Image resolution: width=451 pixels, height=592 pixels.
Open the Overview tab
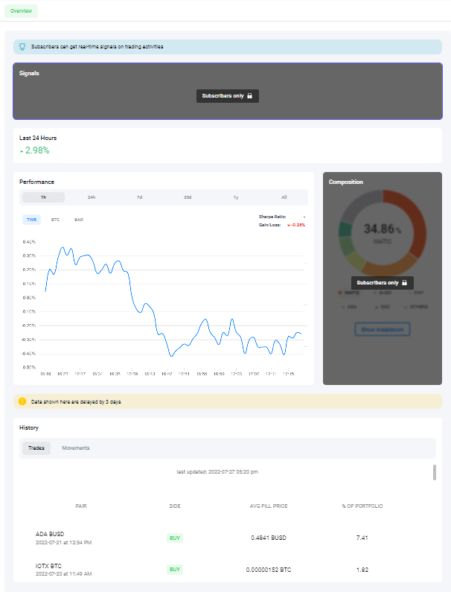click(21, 11)
